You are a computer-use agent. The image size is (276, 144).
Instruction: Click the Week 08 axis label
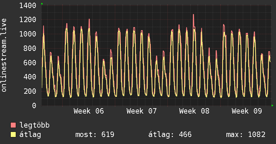194,111
